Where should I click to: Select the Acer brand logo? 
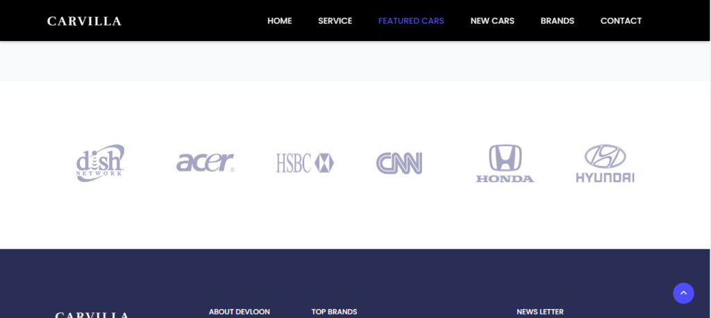(x=205, y=162)
